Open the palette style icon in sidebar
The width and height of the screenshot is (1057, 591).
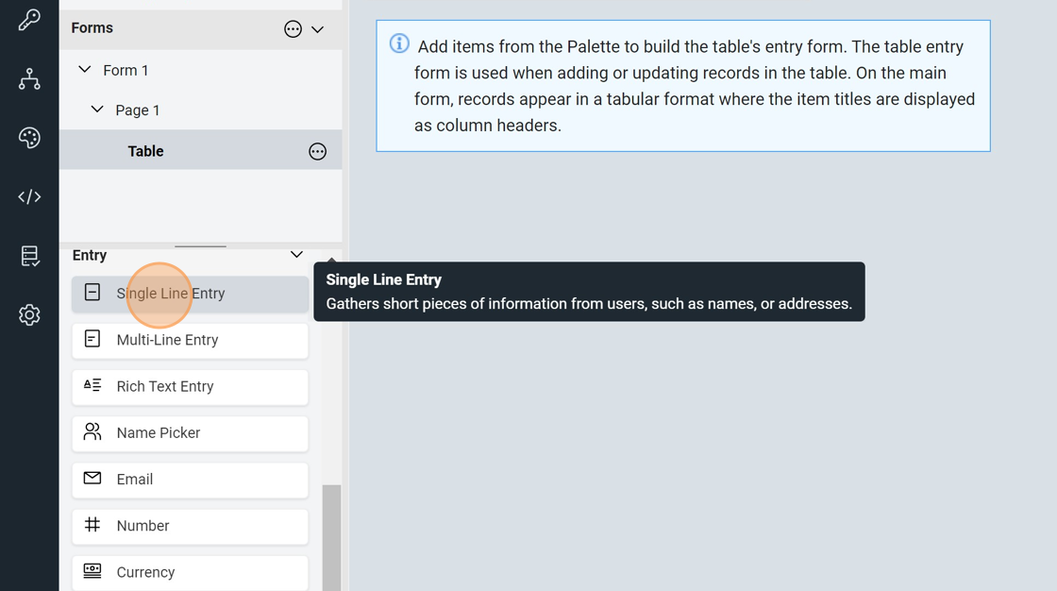[x=29, y=138]
